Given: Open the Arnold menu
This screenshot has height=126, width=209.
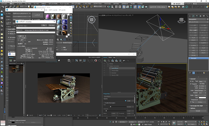Looking at the screenshot, I should 132,4.
